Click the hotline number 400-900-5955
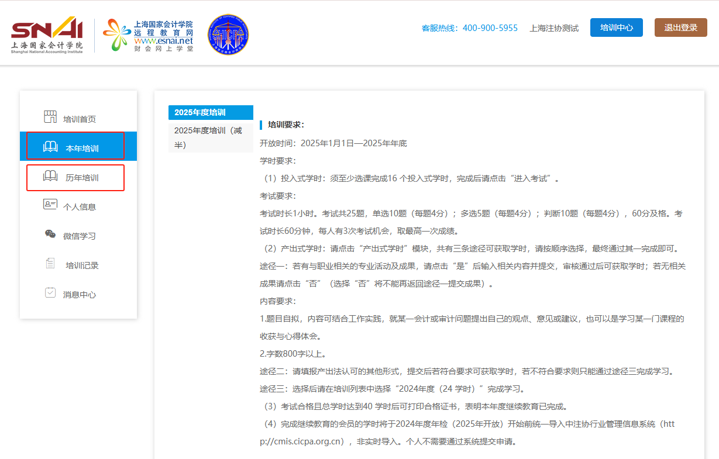Viewport: 719px width, 459px height. click(x=490, y=28)
